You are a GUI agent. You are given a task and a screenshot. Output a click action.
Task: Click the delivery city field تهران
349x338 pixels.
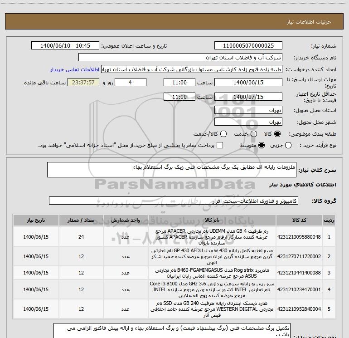[248, 122]
